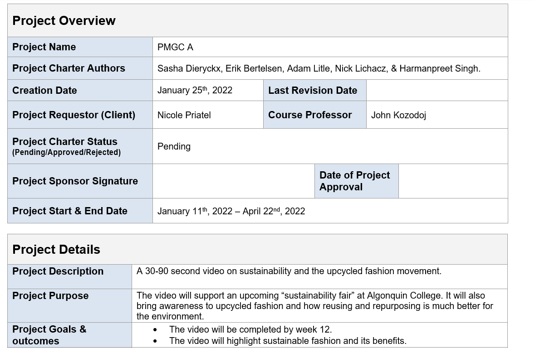Click the John Kozodoj professor name

[398, 115]
